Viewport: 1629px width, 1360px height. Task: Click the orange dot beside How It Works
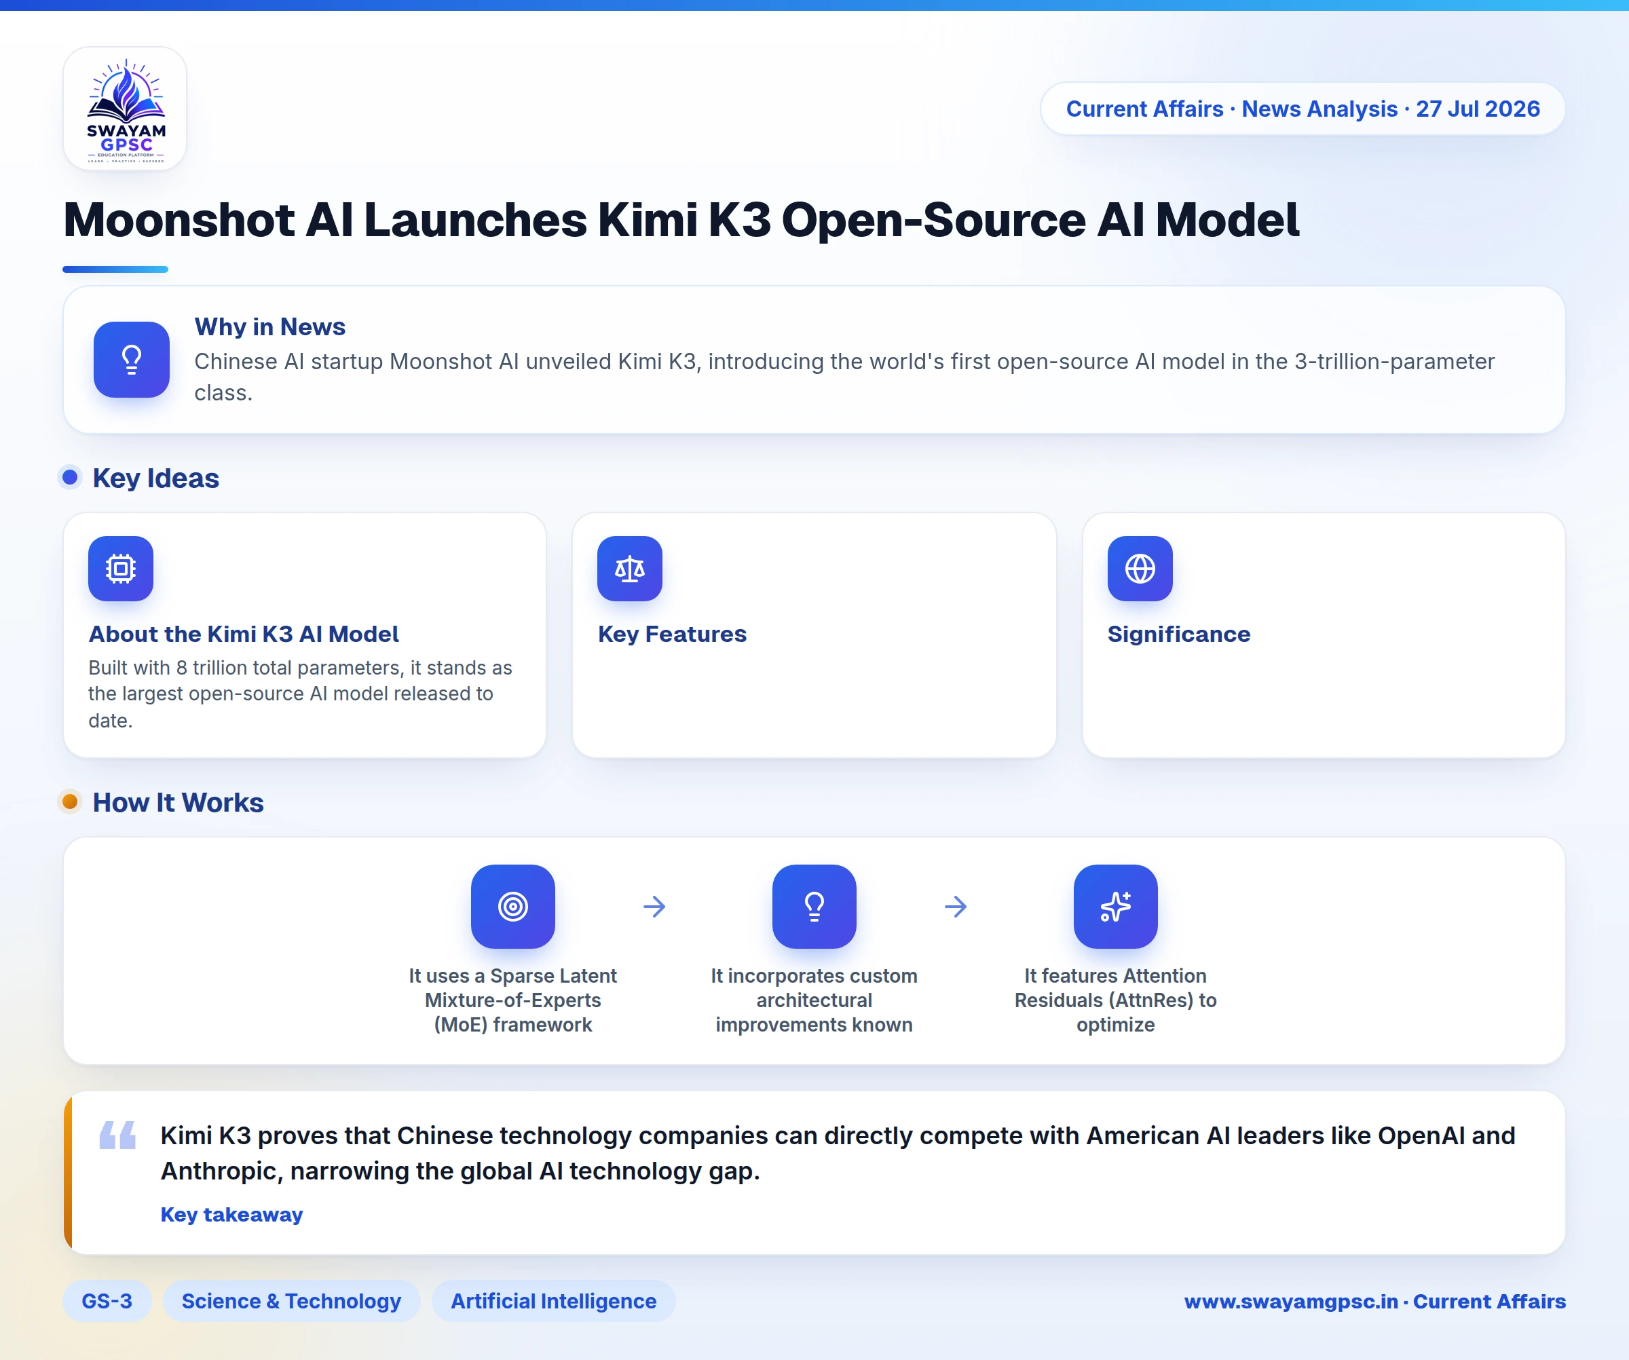(70, 801)
